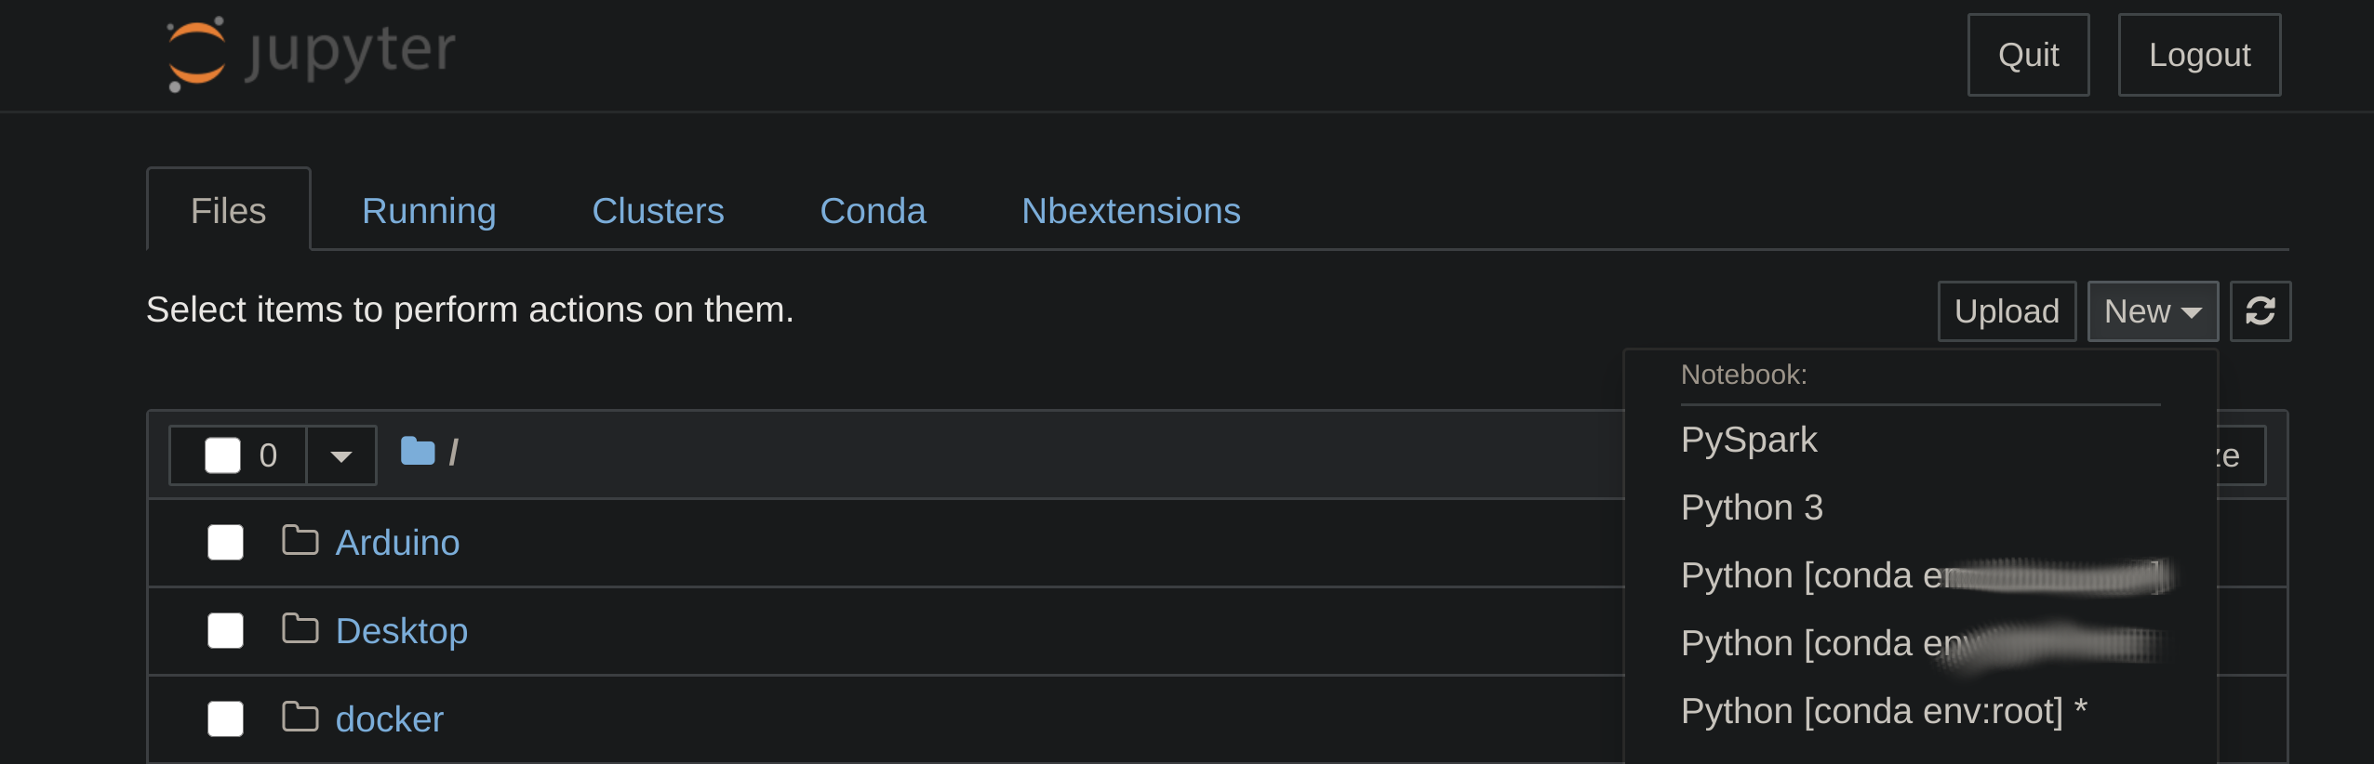This screenshot has width=2374, height=764.
Task: Open the item filter dropdown arrow
Action: (x=340, y=454)
